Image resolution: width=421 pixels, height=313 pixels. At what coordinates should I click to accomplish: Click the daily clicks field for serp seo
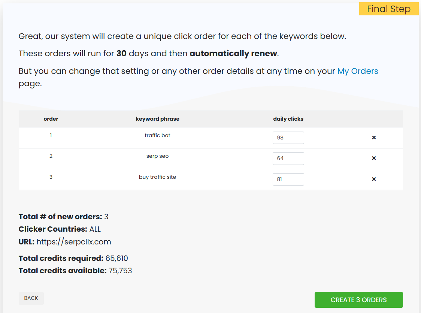288,158
